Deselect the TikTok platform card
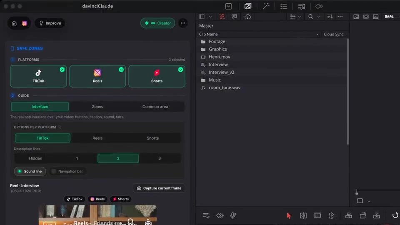The image size is (400, 225). 38,76
